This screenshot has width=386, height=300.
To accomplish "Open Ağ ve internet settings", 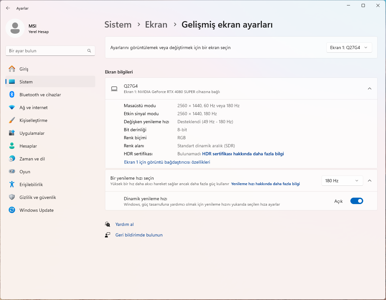I will pyautogui.click(x=50, y=107).
